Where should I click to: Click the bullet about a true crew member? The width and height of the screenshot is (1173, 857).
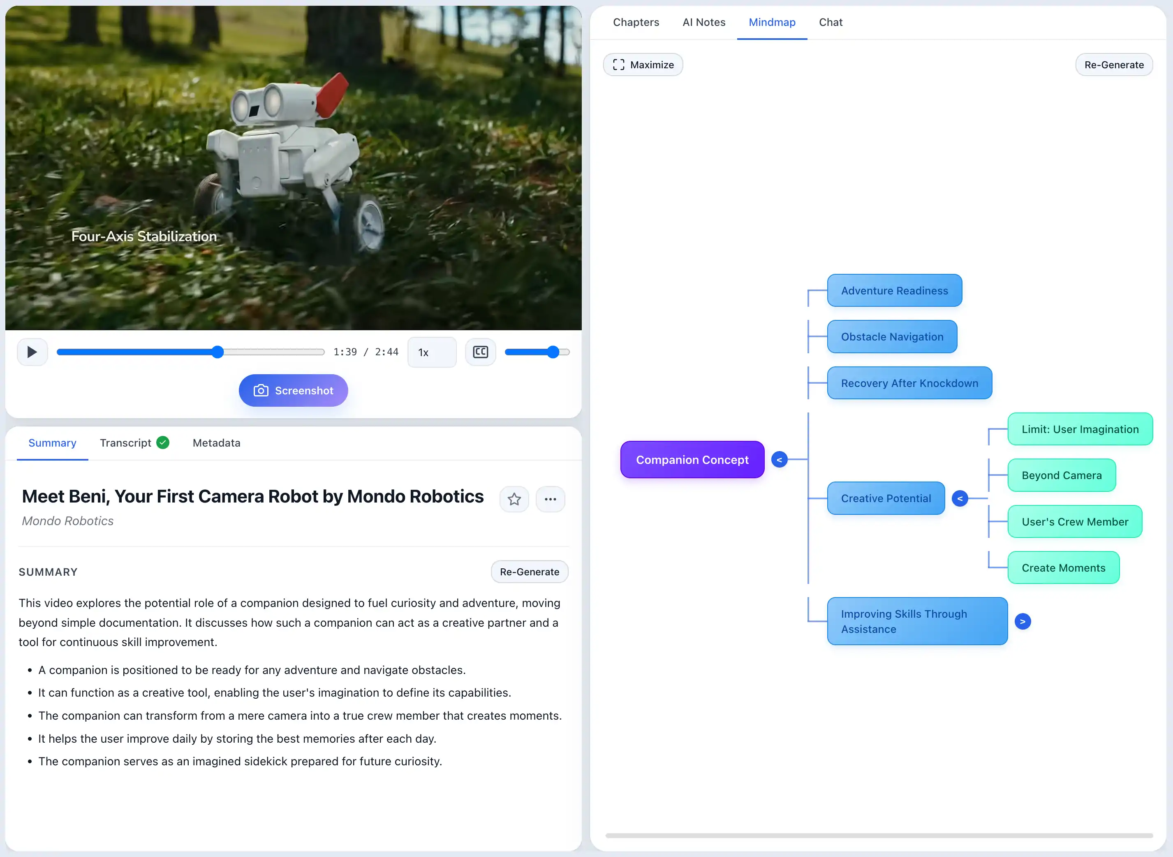[x=300, y=716]
